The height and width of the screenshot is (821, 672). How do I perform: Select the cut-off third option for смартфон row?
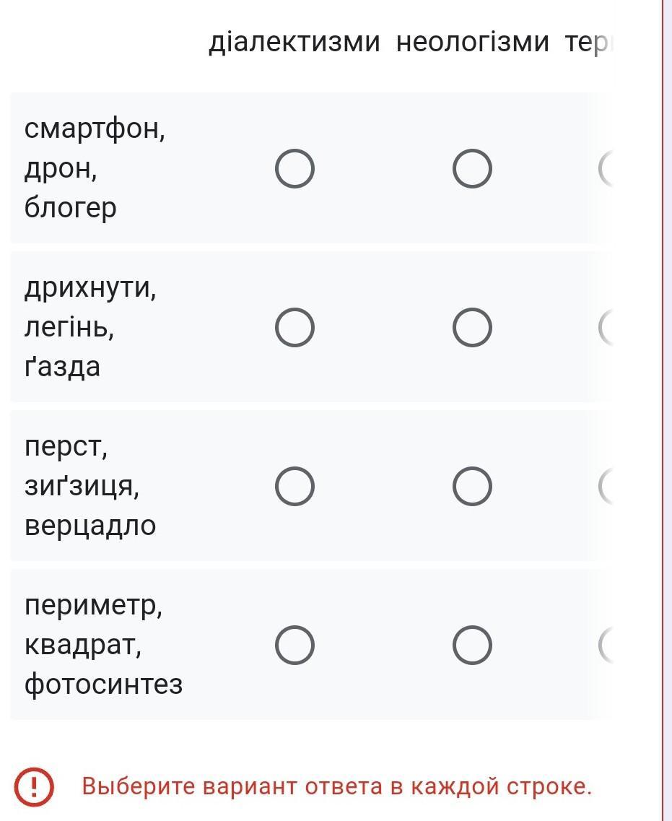pyautogui.click(x=606, y=169)
